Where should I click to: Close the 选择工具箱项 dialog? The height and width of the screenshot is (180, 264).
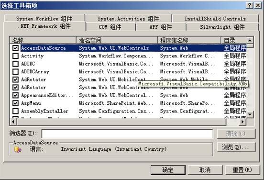pyautogui.click(x=258, y=6)
